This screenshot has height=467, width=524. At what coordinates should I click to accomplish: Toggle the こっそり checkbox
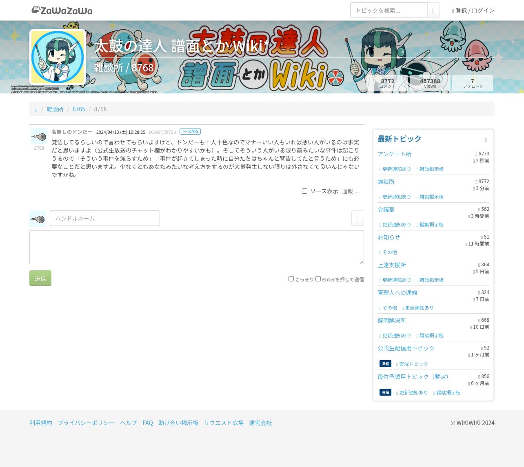pos(291,279)
